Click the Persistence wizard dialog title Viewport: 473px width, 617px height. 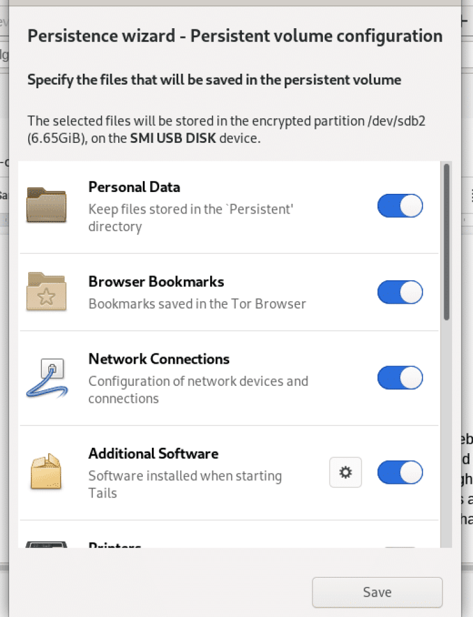tap(235, 36)
